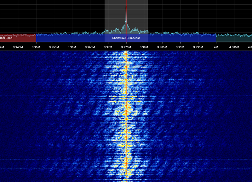Select the Ham Band label
Screen dimensions: 252x182
click(x=6, y=38)
